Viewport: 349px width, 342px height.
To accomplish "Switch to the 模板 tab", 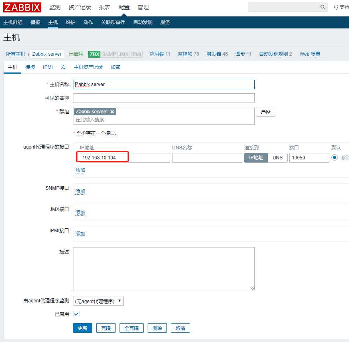I will (30, 67).
